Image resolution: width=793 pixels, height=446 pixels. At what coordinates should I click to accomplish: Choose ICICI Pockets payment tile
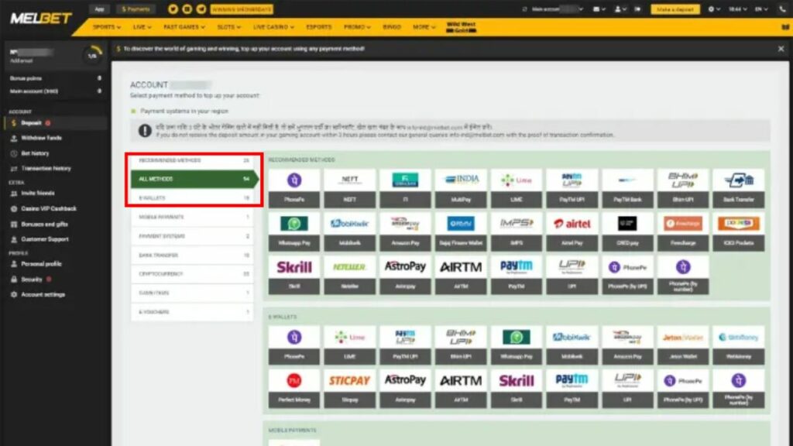tap(738, 232)
